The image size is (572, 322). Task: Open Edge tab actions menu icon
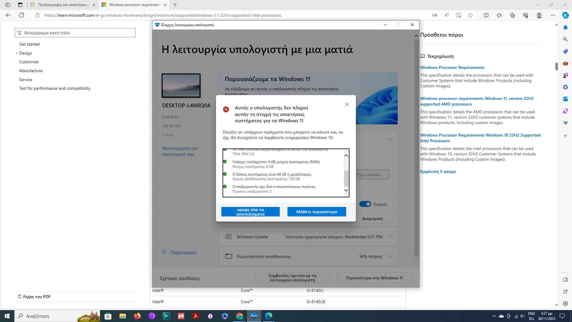click(x=20, y=5)
